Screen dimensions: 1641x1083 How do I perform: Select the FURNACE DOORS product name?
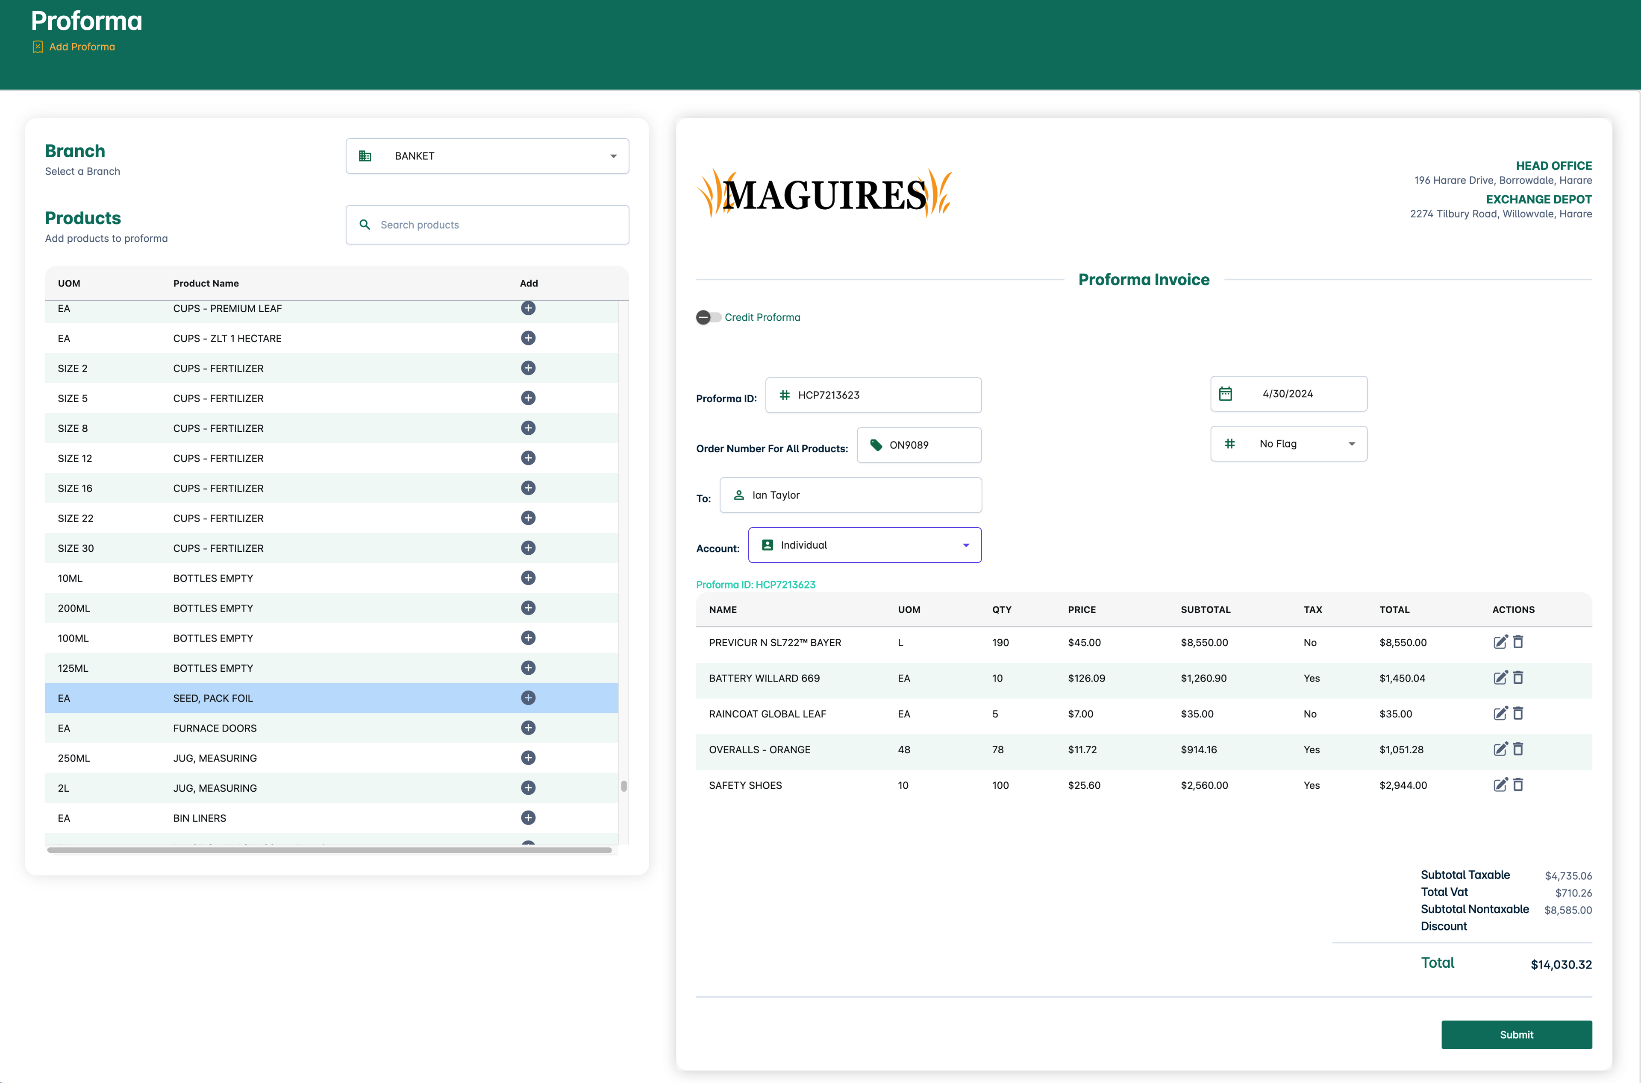pyautogui.click(x=215, y=728)
